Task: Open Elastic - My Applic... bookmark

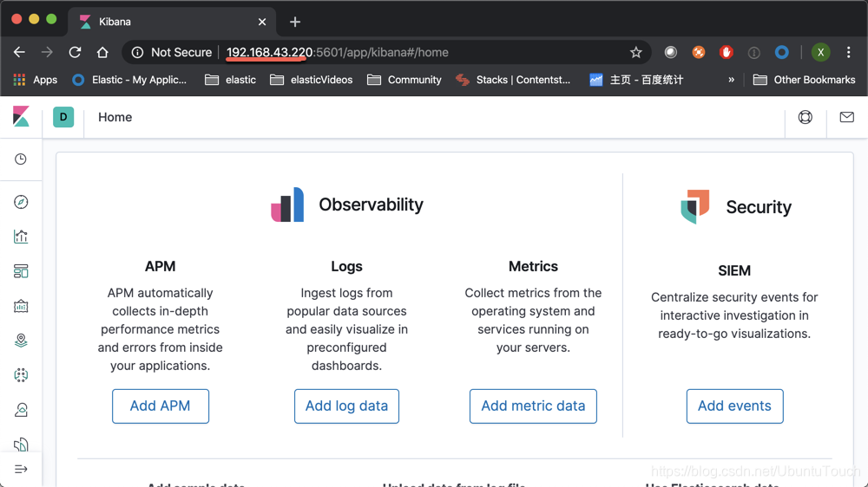Action: pyautogui.click(x=129, y=80)
